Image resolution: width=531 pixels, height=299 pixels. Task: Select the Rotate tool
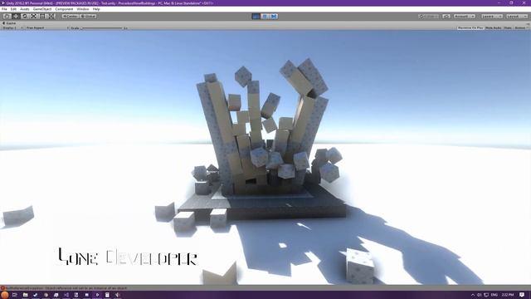click(x=24, y=17)
